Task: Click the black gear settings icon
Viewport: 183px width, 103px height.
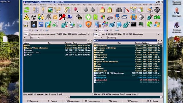Action: 157,10
